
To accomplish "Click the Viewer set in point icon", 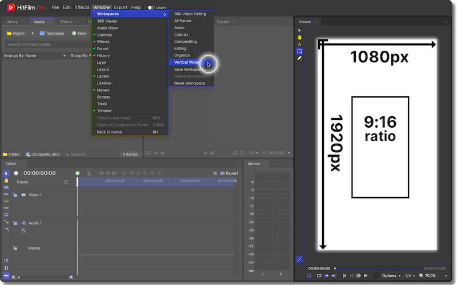I will pyautogui.click(x=326, y=275).
